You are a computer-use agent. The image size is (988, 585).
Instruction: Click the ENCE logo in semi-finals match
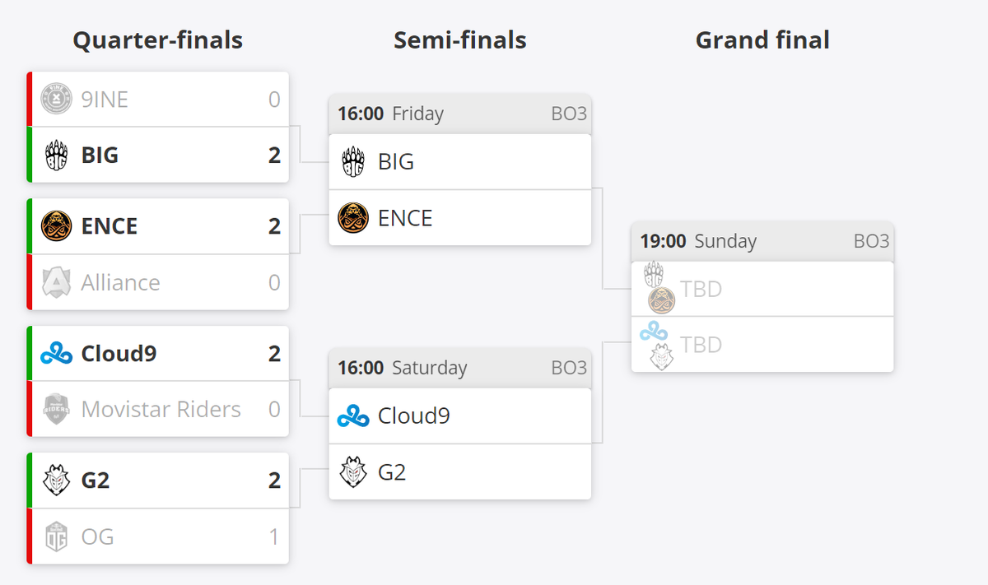coord(353,218)
